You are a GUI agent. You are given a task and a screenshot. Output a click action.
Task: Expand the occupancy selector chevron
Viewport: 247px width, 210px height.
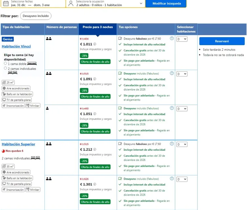point(141,3)
